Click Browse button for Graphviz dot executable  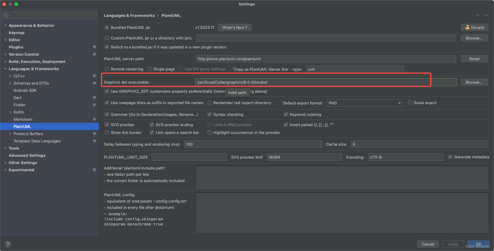(474, 82)
